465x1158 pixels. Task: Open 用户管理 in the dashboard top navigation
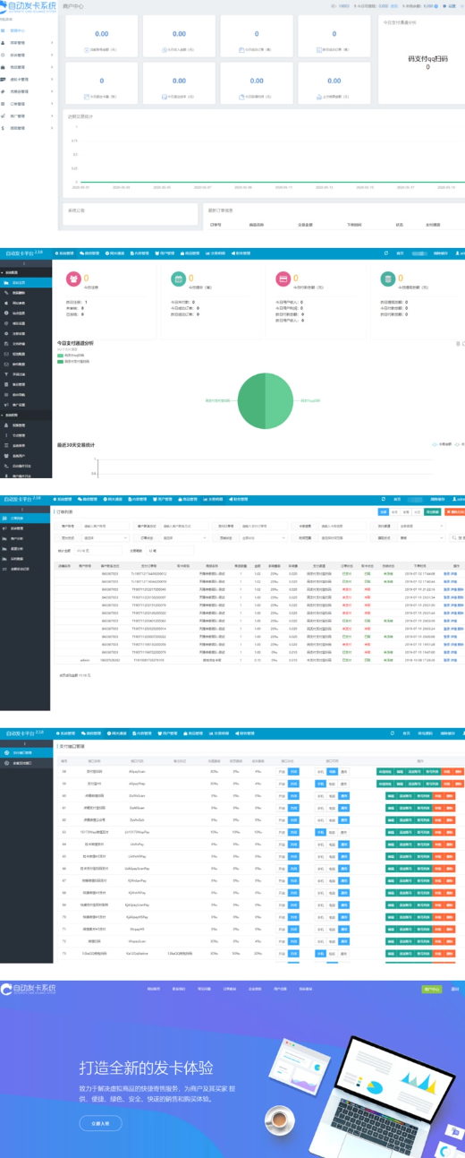pyautogui.click(x=163, y=253)
